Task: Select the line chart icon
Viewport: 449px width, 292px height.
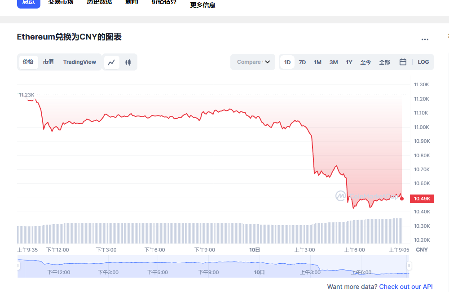Action: (x=112, y=62)
